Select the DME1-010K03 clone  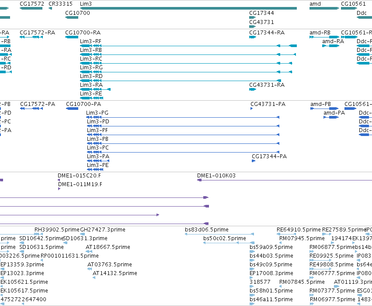(x=285, y=180)
